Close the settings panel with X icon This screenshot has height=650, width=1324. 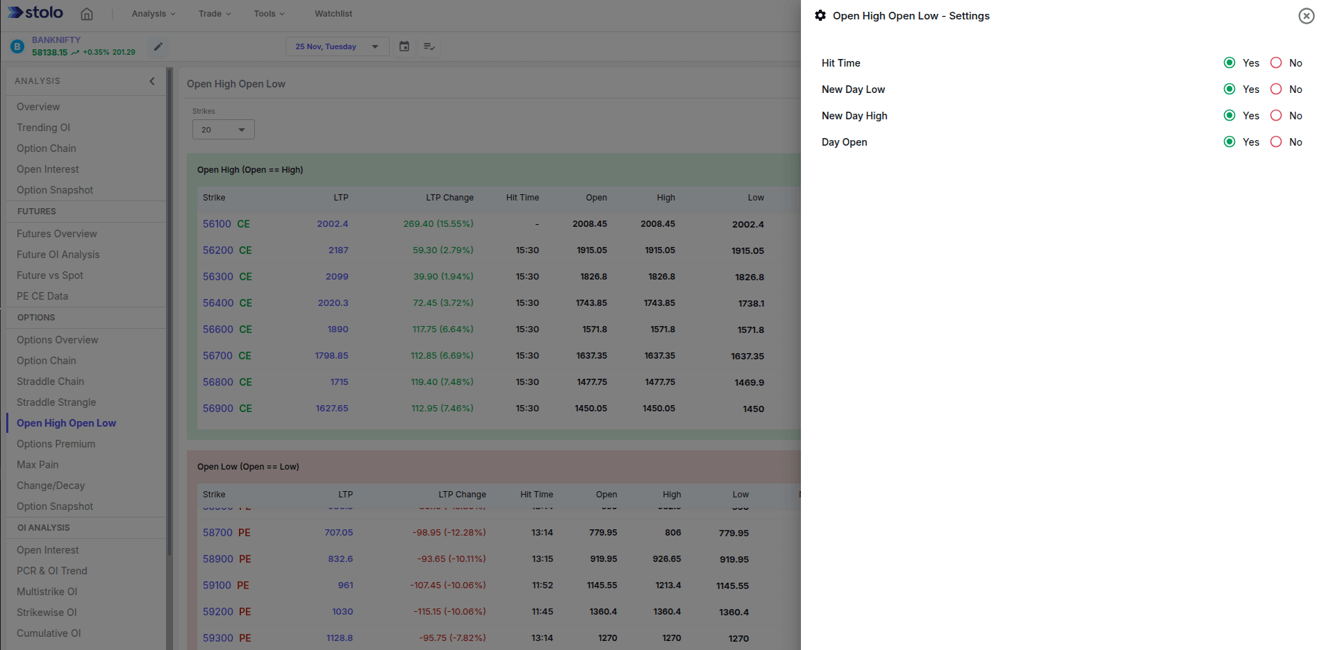pos(1306,16)
